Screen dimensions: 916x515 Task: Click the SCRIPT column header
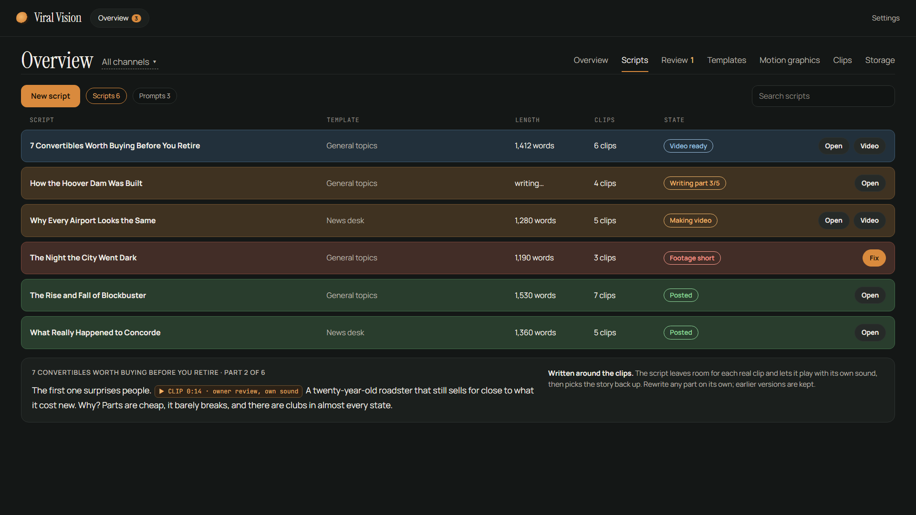click(x=42, y=120)
